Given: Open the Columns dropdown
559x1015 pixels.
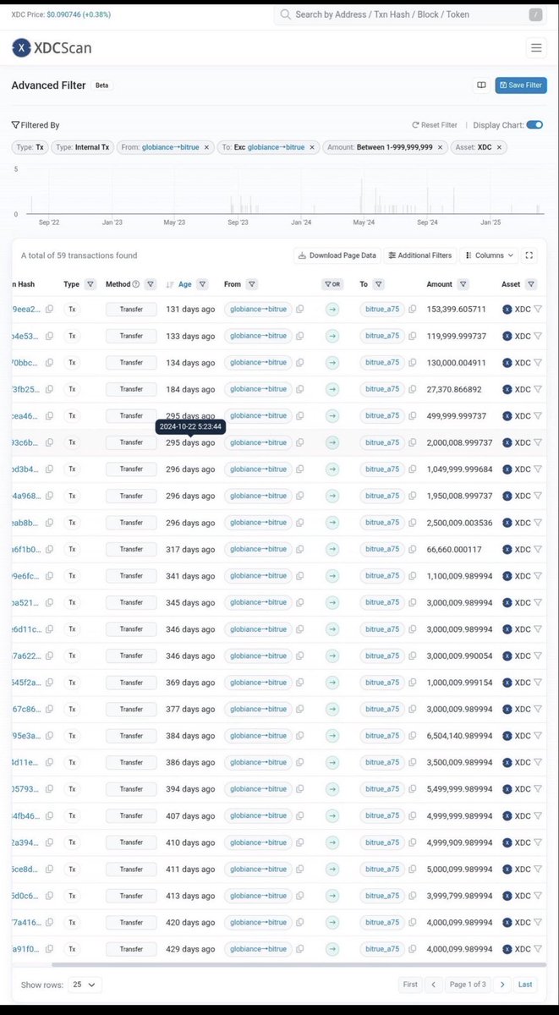Looking at the screenshot, I should click(490, 255).
